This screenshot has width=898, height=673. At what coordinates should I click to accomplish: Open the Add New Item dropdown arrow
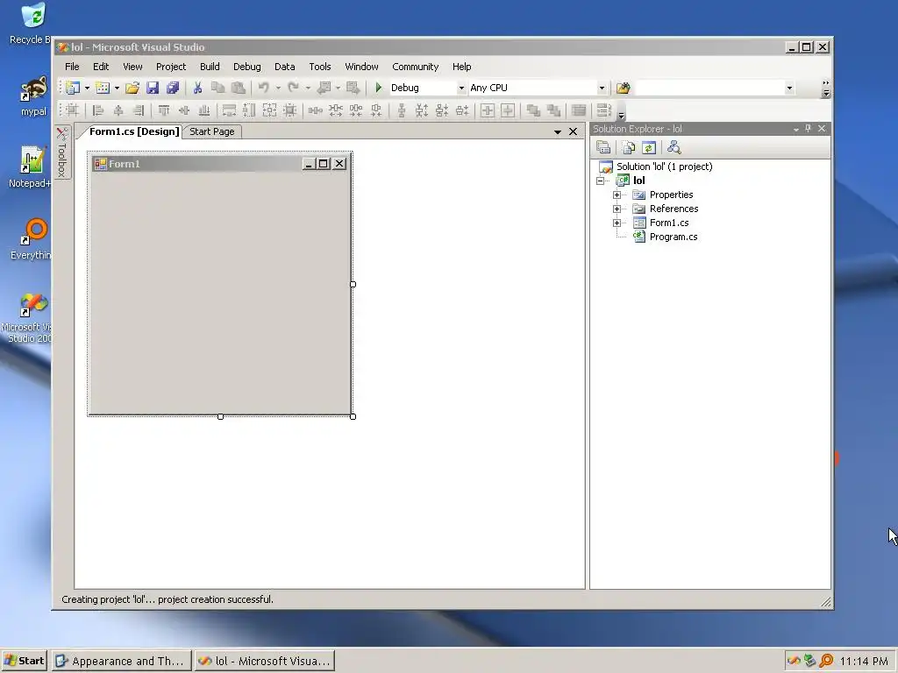pos(117,88)
